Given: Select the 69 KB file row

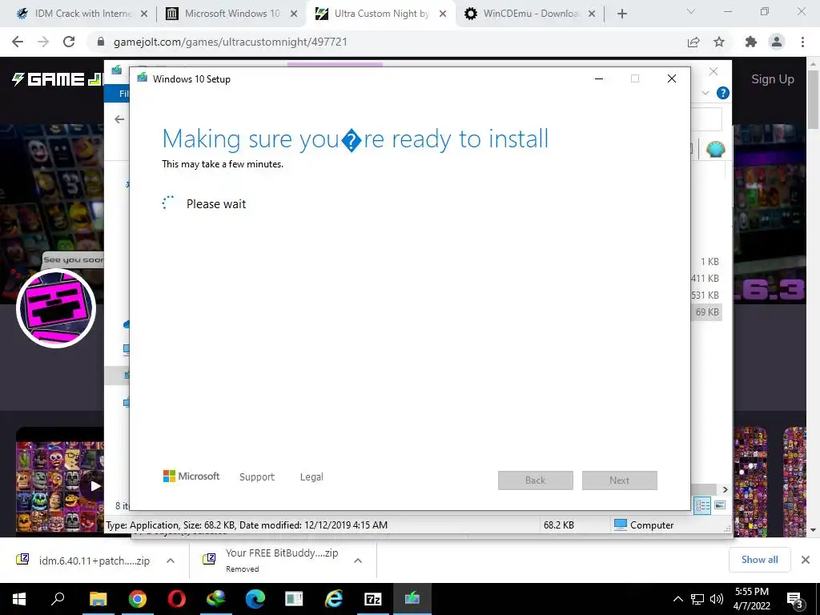Looking at the screenshot, I should tap(707, 312).
